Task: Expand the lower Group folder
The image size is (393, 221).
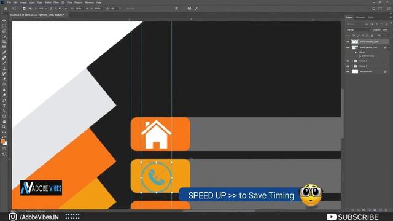Action: tap(352, 66)
